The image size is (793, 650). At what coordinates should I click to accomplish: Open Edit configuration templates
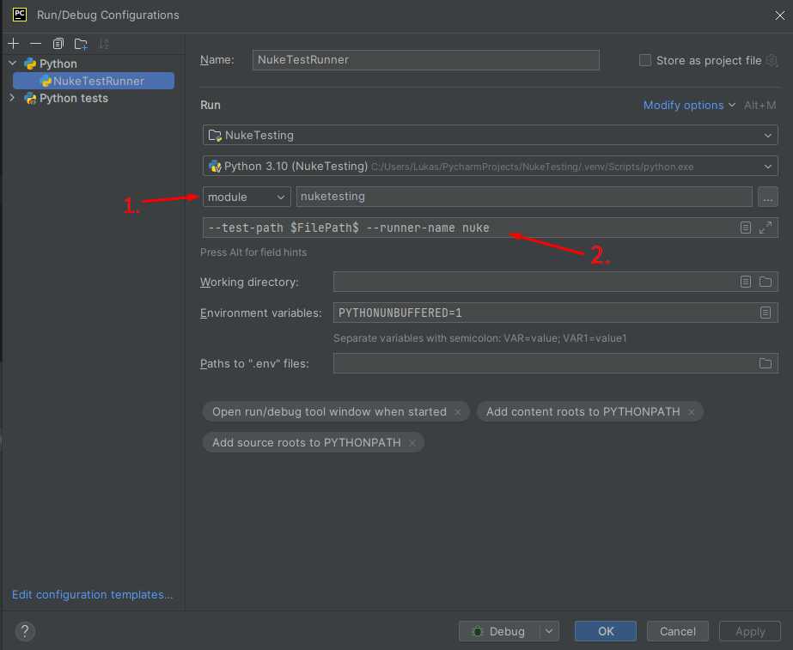92,594
